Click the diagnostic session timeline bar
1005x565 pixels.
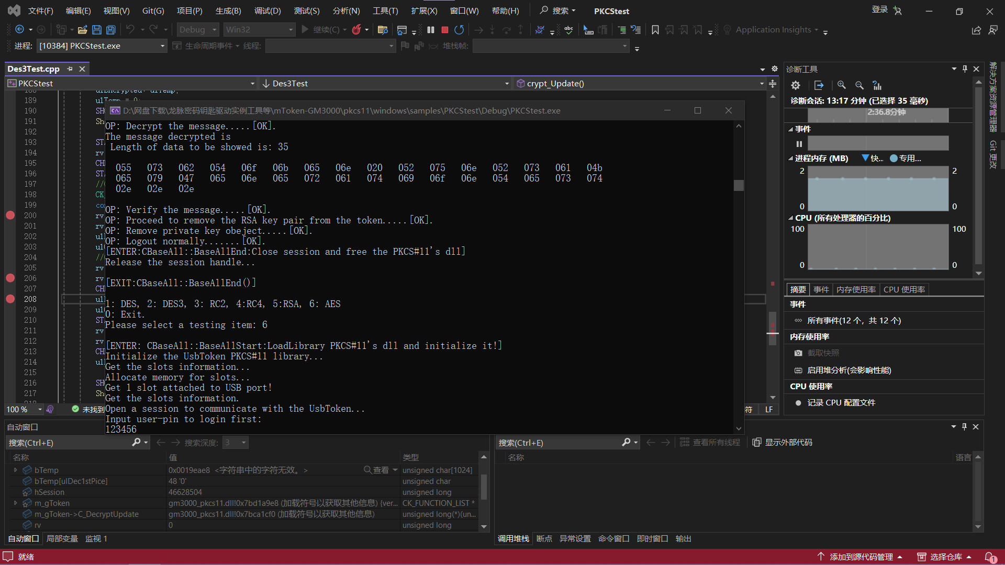[x=878, y=115]
